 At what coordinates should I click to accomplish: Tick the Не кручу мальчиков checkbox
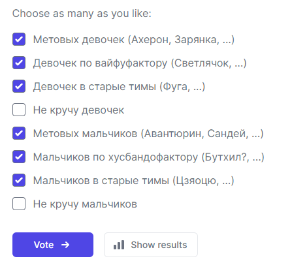[x=19, y=204]
